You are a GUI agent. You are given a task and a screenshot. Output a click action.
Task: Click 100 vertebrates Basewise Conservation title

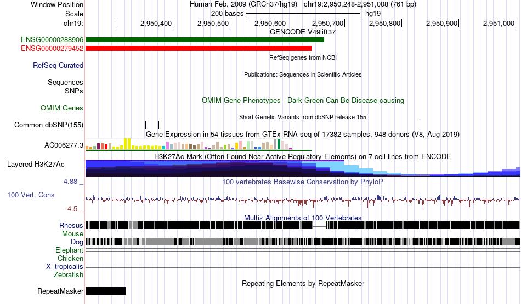point(303,182)
